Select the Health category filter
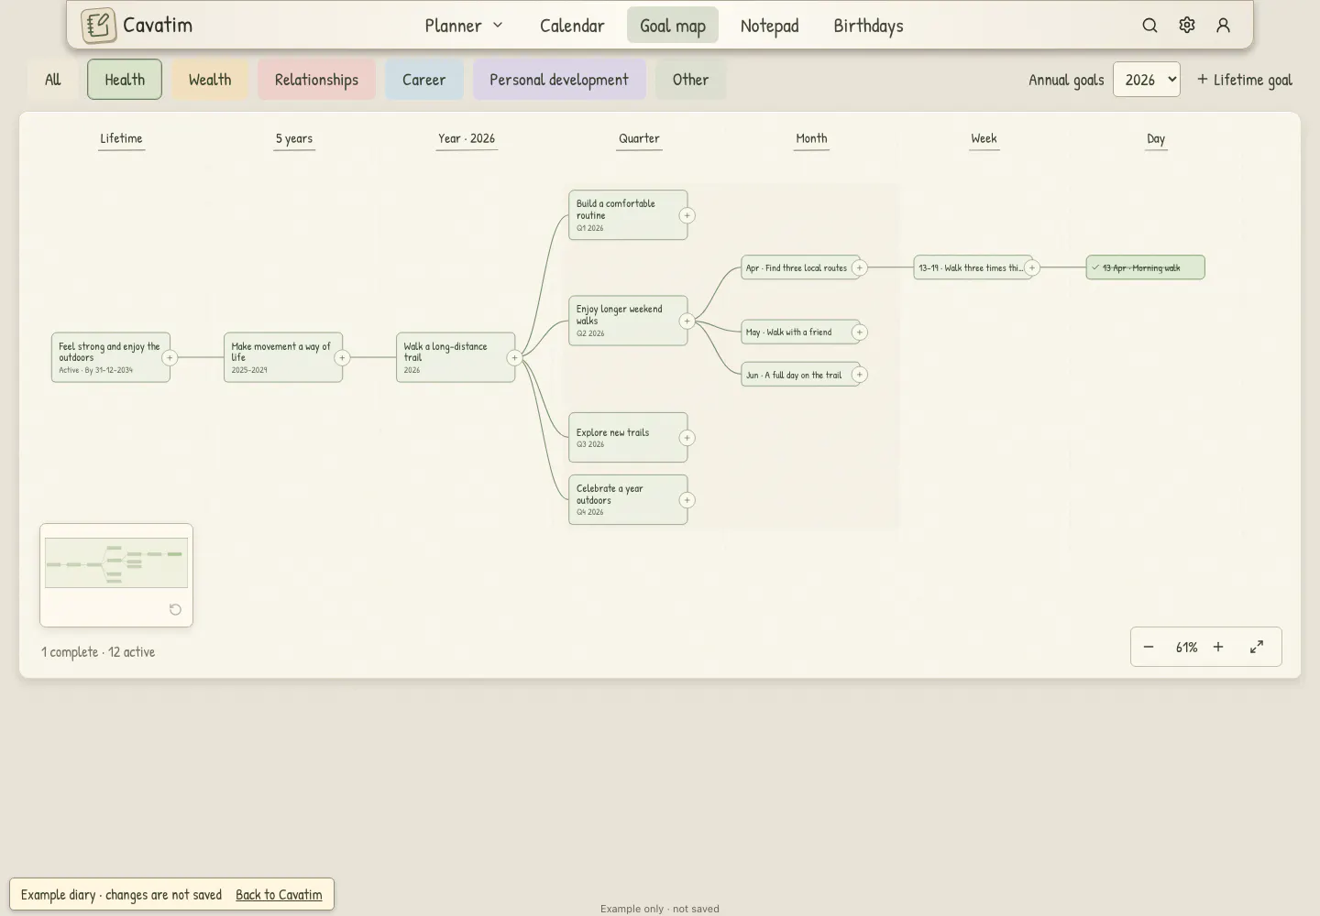1320x916 pixels. tap(125, 80)
